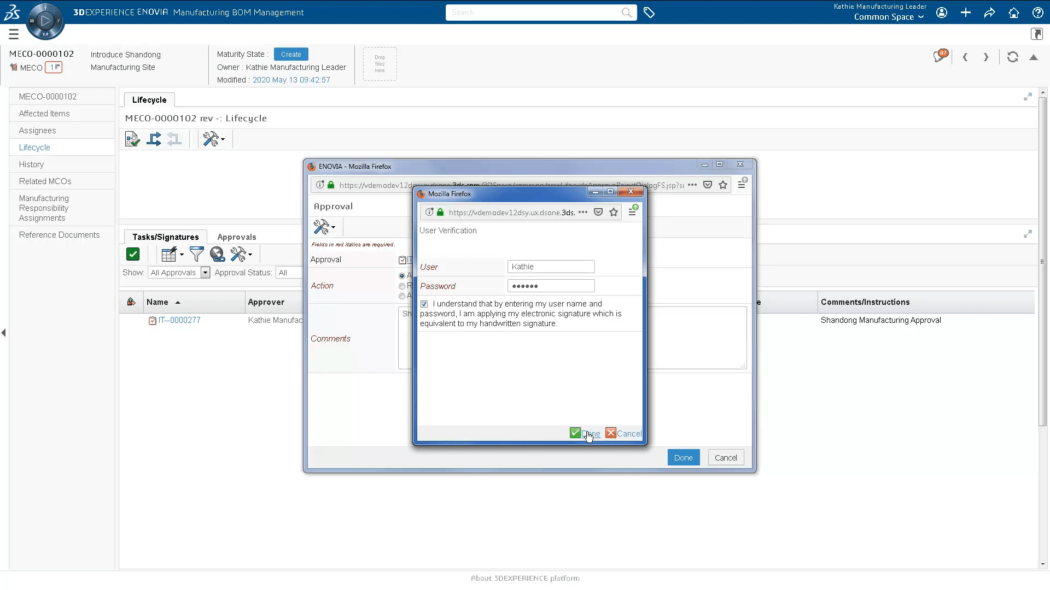The height and width of the screenshot is (590, 1050).
Task: Open the Home icon in top bar
Action: point(1013,13)
